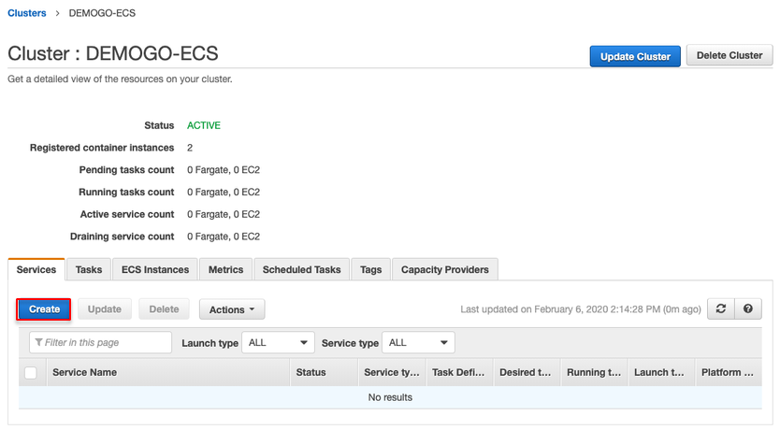
Task: Click the Launch t... column header
Action: [x=659, y=372]
